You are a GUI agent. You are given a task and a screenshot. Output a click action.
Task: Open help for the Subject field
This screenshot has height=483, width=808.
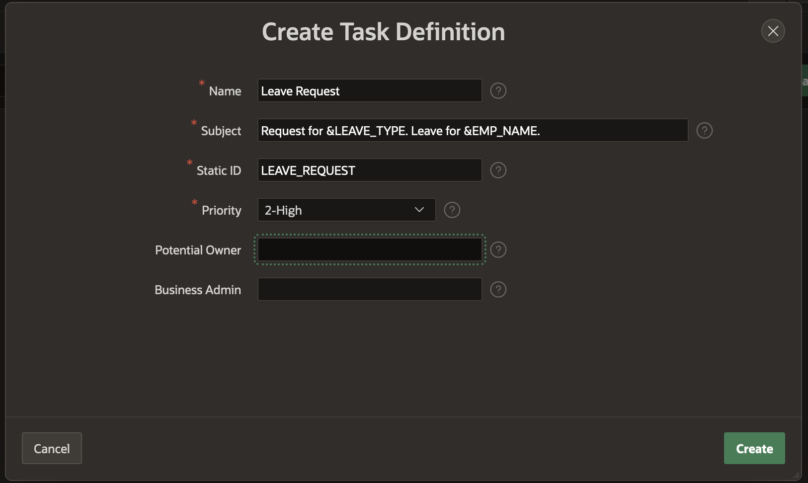[x=704, y=131]
